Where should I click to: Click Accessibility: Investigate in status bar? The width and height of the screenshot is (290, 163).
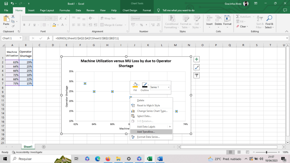click(27, 152)
